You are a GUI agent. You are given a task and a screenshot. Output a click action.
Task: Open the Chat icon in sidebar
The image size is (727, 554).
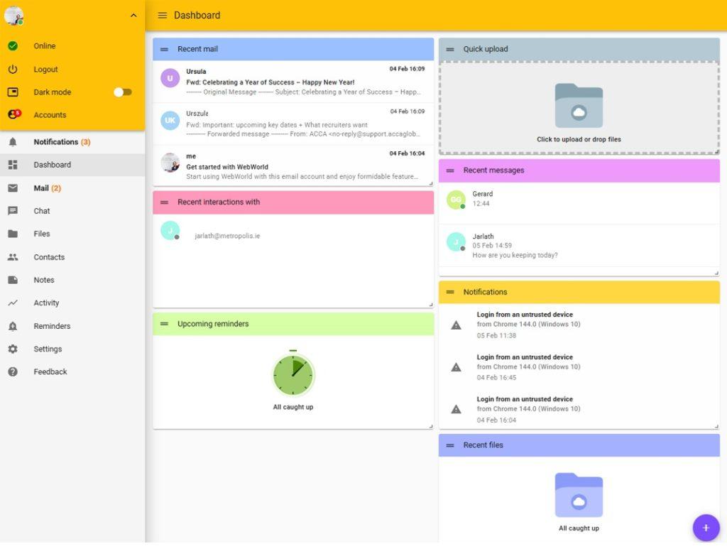click(13, 211)
